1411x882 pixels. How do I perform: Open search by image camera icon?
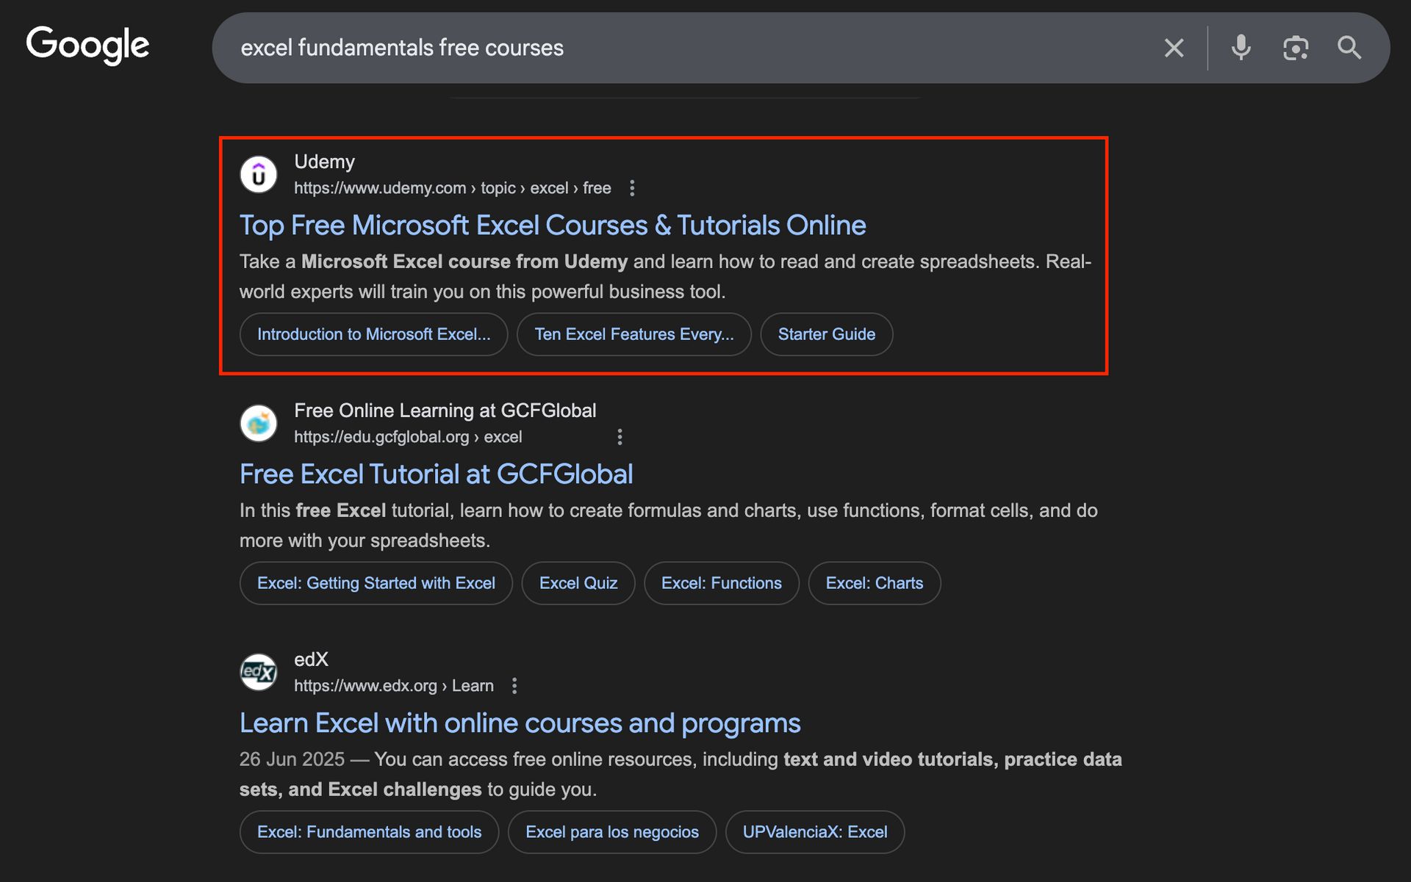click(1295, 48)
